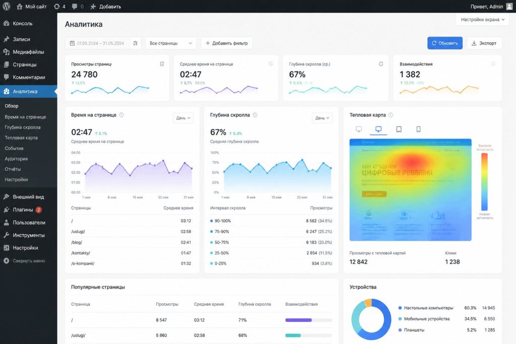Click the blue Обновить button
516x344 pixels.
pos(444,43)
